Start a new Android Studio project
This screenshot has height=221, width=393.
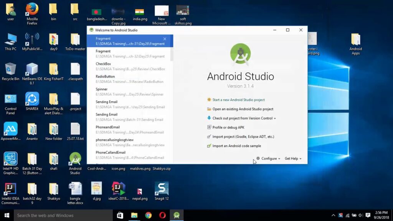coord(238,100)
